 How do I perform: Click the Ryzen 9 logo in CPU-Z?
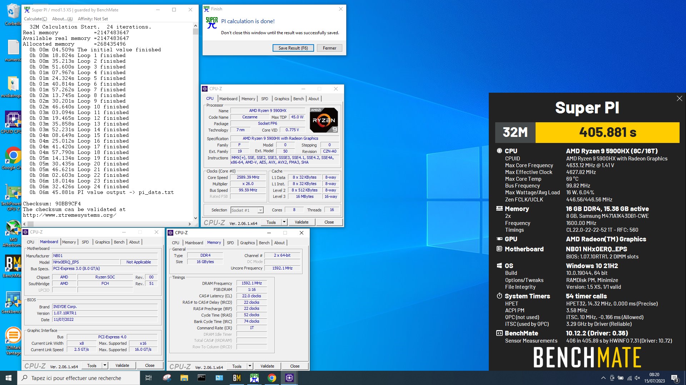(x=324, y=120)
